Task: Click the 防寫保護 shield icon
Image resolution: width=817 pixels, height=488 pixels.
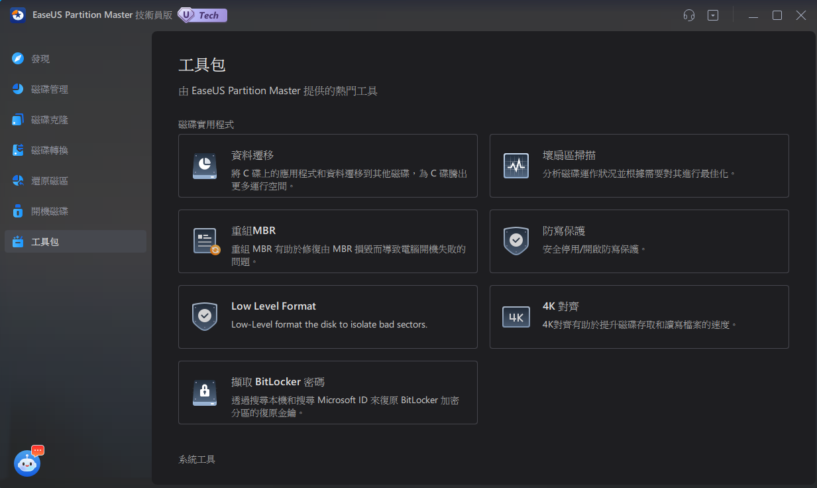Action: tap(516, 241)
